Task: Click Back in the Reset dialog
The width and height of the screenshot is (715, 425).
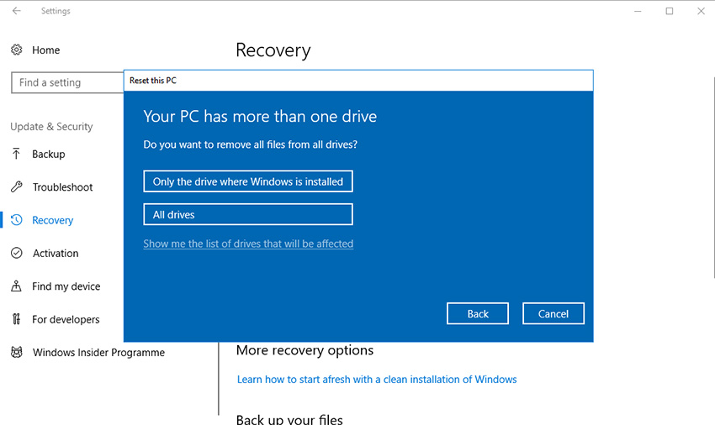Action: click(x=478, y=313)
